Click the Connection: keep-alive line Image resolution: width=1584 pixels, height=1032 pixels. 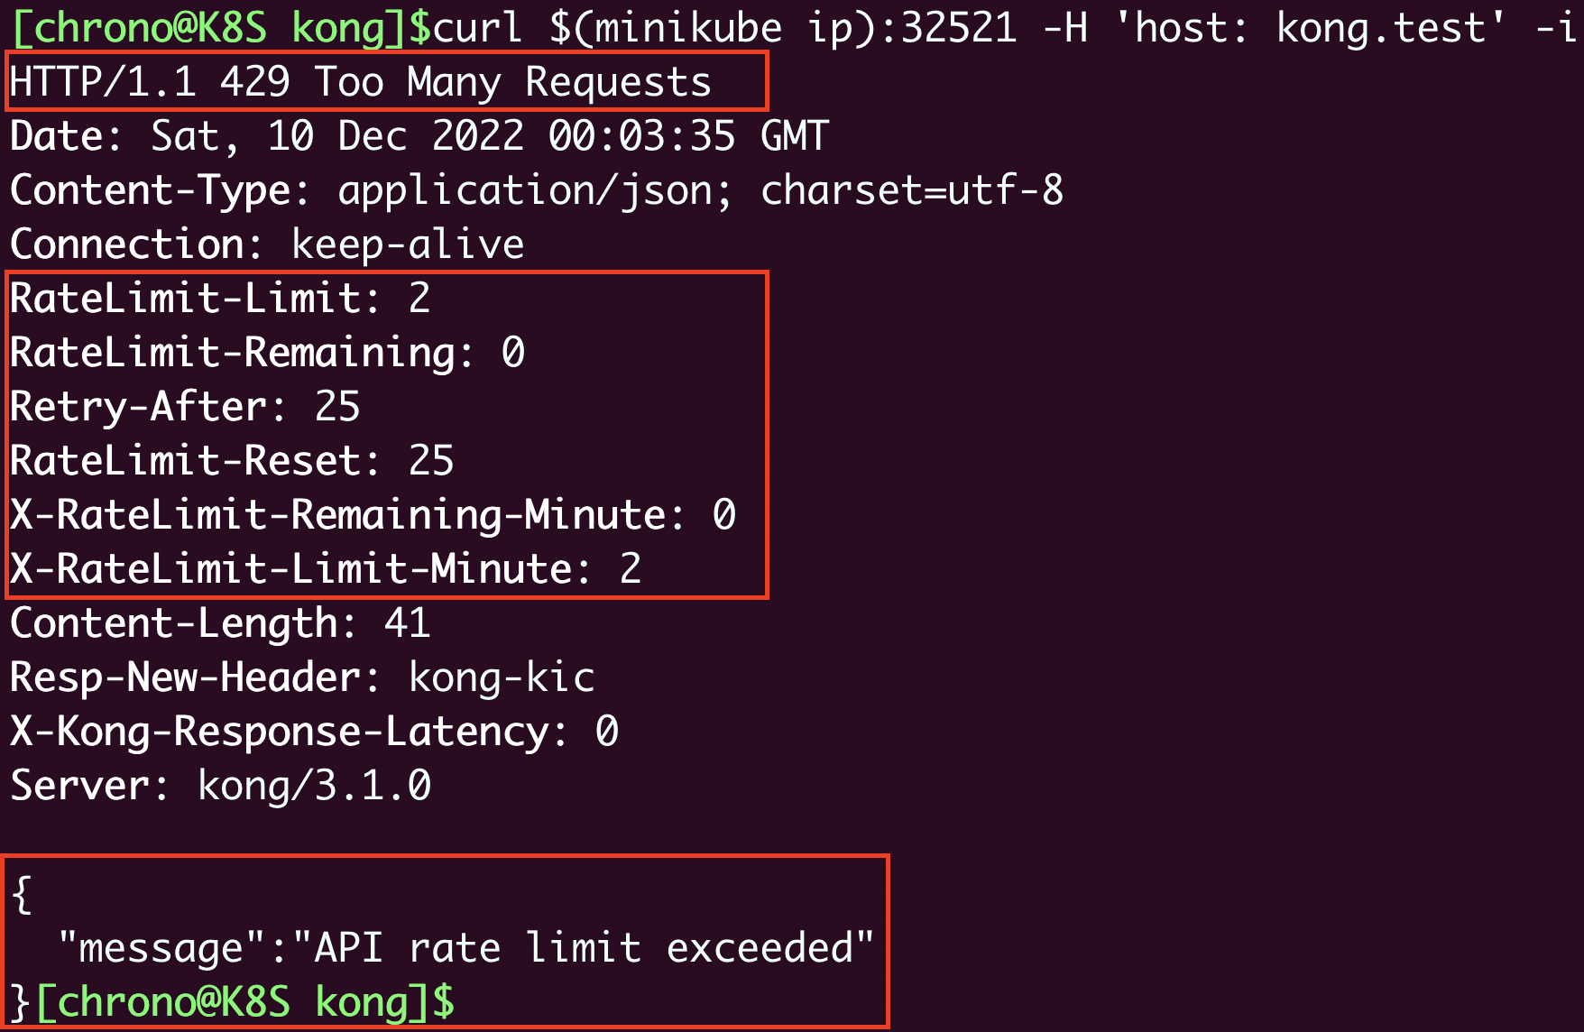[267, 244]
